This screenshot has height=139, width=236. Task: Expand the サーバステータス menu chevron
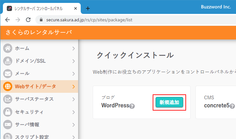(x=74, y=99)
